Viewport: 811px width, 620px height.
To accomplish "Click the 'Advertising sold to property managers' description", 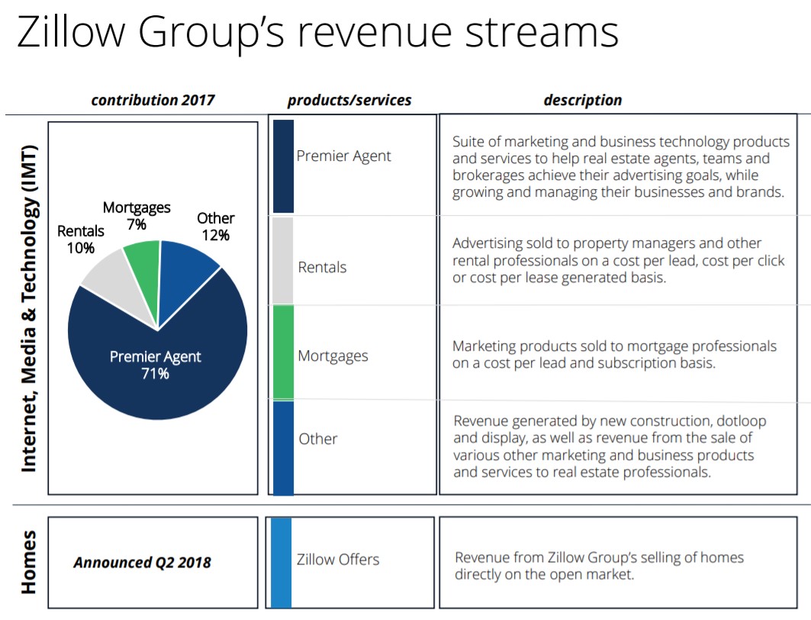I will (619, 260).
